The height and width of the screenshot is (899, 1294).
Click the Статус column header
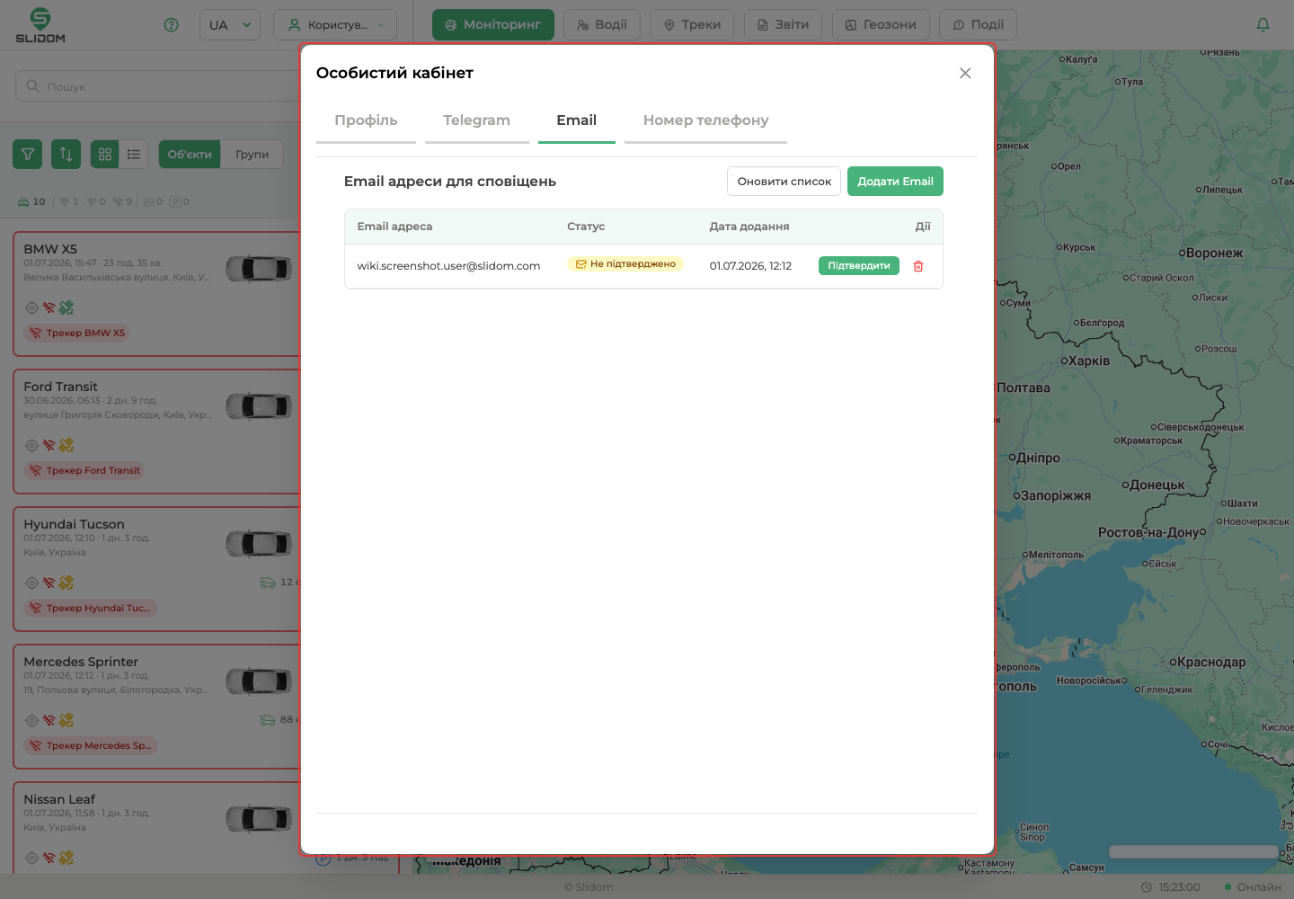point(586,227)
